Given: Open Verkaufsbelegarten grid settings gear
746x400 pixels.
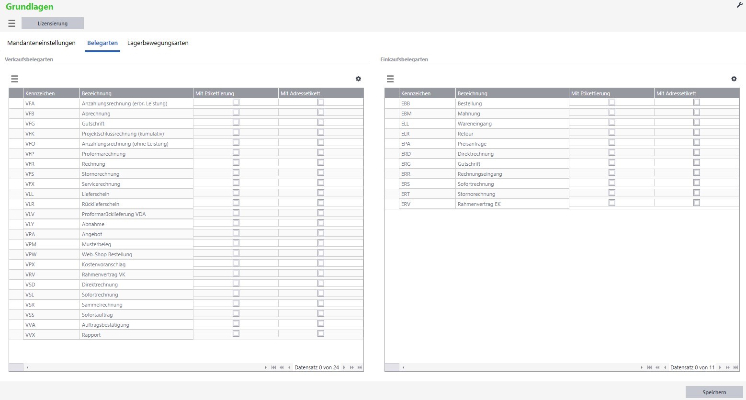Looking at the screenshot, I should point(358,79).
